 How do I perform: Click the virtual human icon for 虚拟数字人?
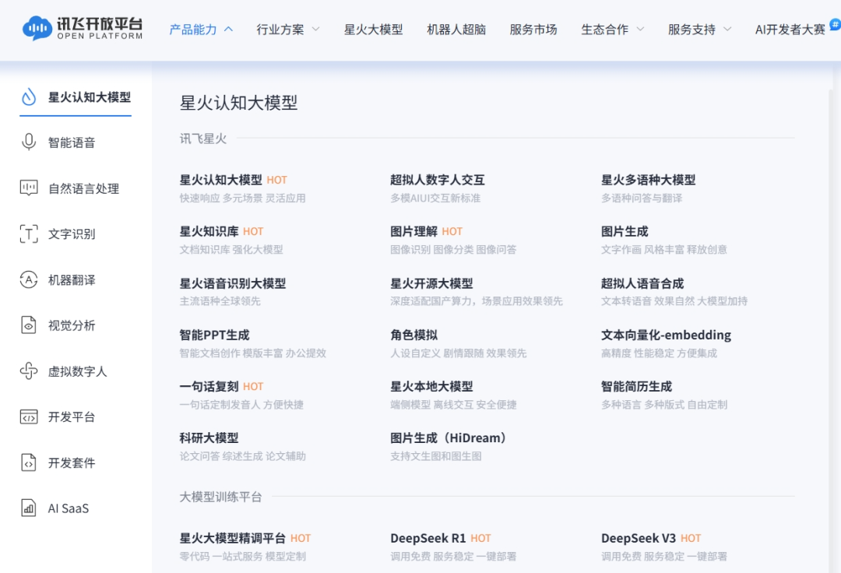click(x=29, y=371)
